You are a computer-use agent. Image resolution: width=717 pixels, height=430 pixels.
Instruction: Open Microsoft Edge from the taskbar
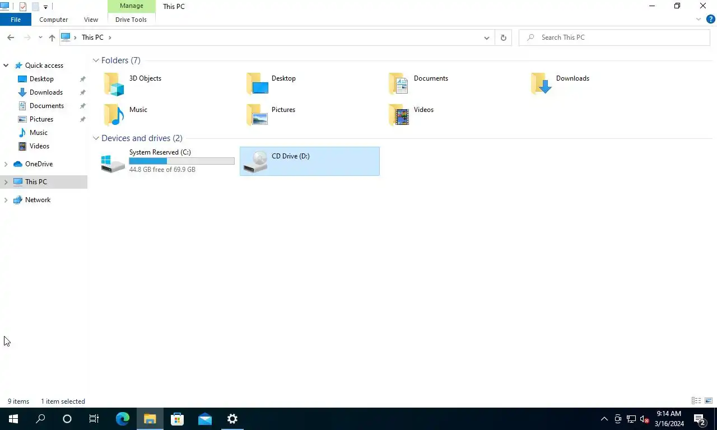pyautogui.click(x=123, y=419)
